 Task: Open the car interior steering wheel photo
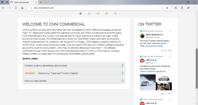point(164,86)
